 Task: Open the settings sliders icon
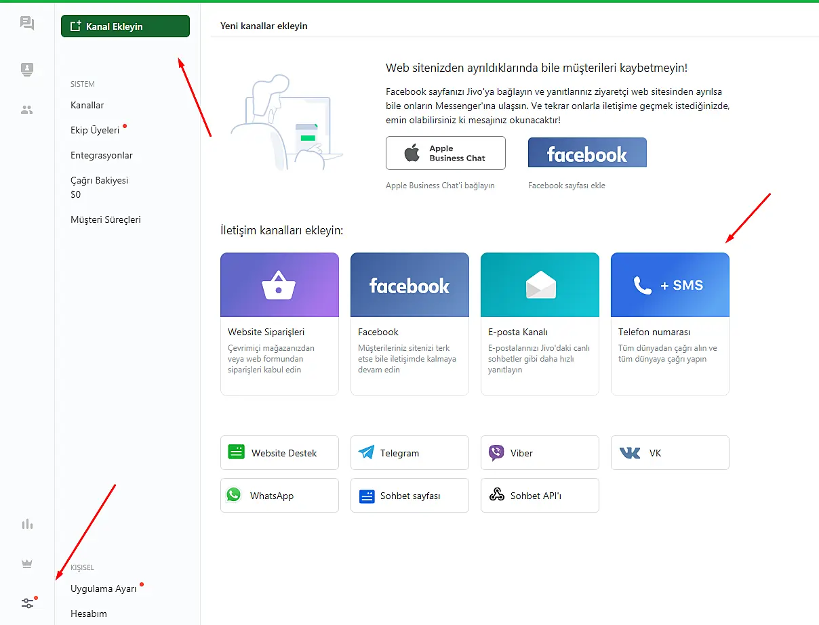click(x=27, y=603)
